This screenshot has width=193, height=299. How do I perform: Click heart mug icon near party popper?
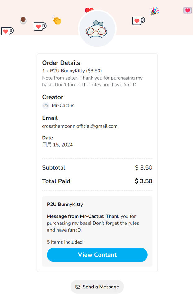coord(138,21)
